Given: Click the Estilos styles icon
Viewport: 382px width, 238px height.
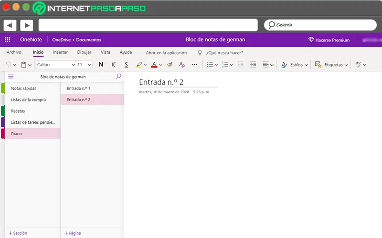Looking at the screenshot, I should point(284,65).
